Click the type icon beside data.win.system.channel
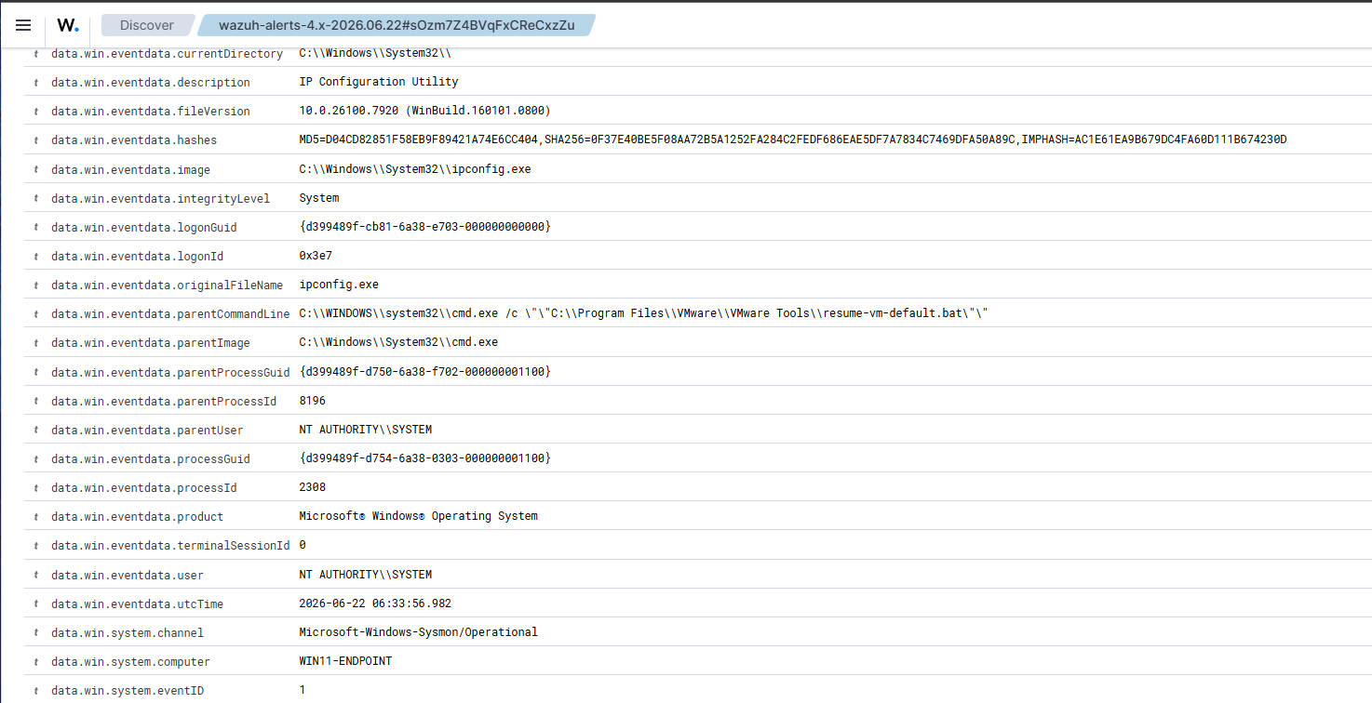Screen dimensions: 1372x703 [35, 633]
